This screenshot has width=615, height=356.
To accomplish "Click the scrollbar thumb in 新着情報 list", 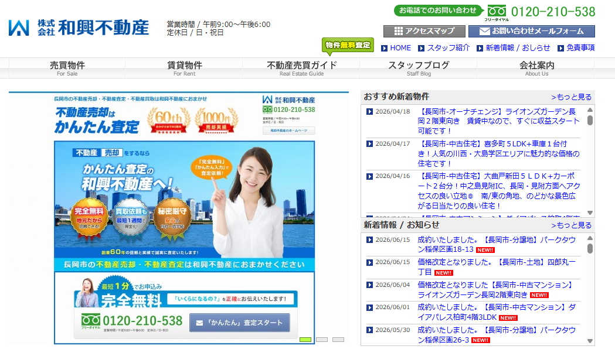I will [590, 248].
